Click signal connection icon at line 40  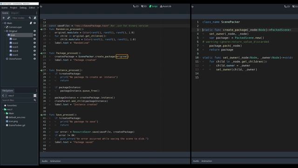[41, 115]
